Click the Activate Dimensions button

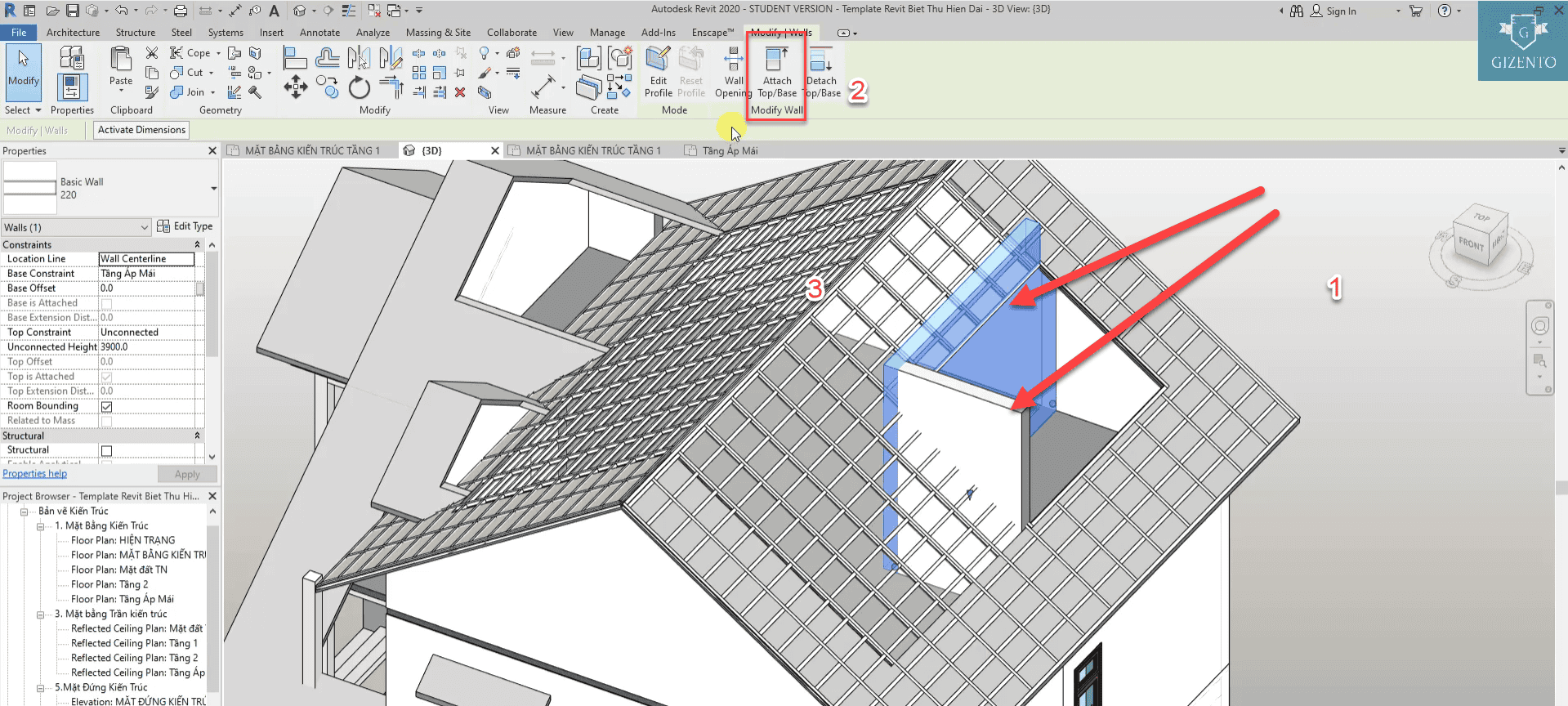point(141,130)
